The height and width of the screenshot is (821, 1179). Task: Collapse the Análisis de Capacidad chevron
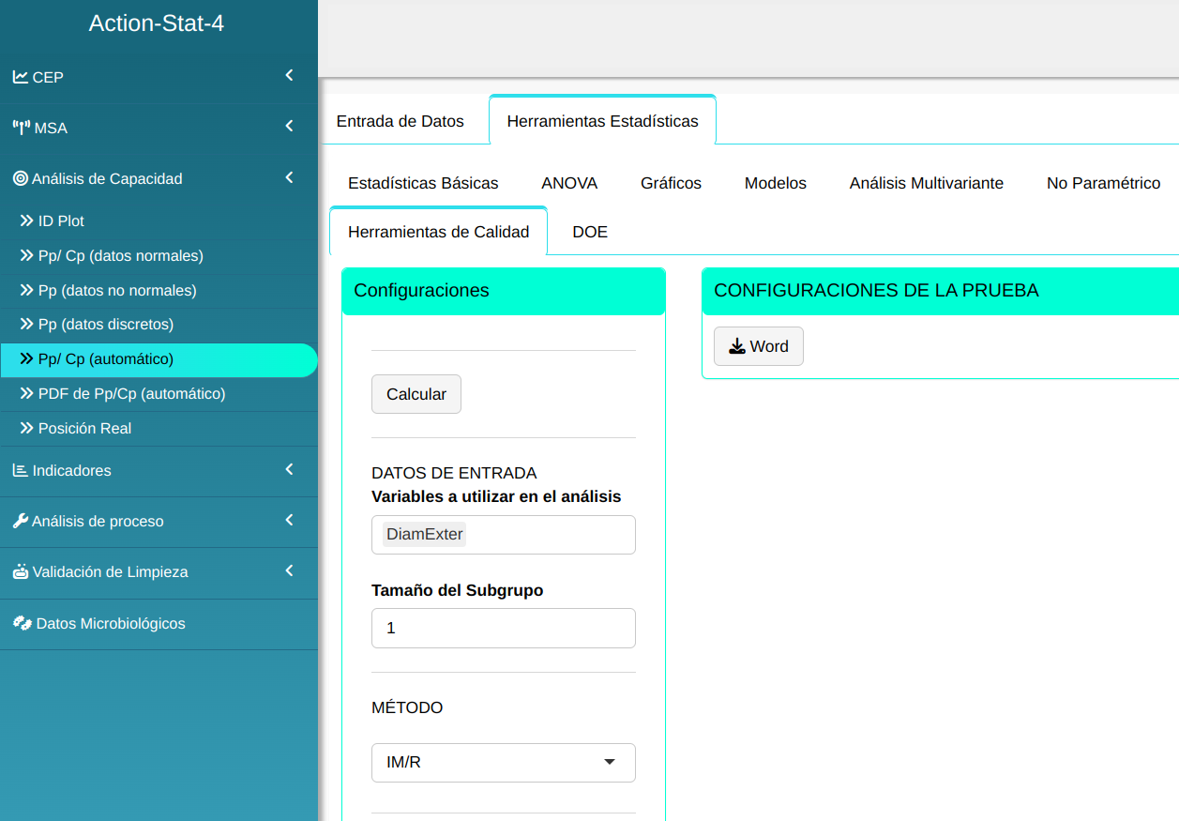pyautogui.click(x=289, y=177)
